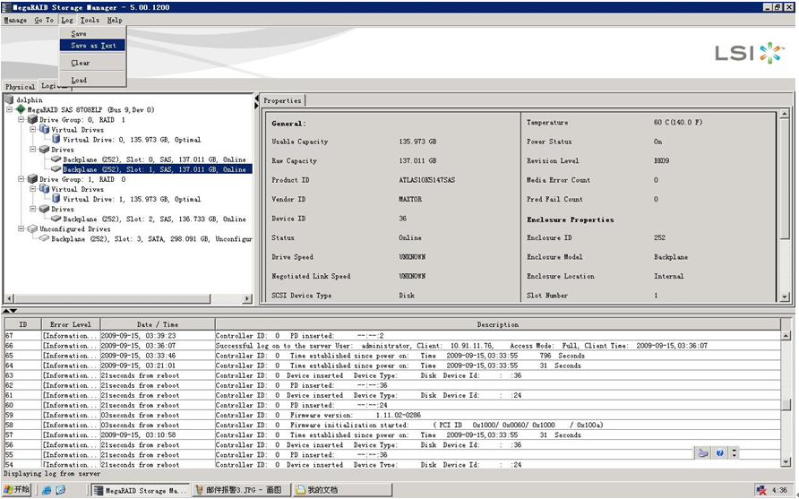Click the Error Level column header
This screenshot has width=799, height=499.
(x=71, y=324)
